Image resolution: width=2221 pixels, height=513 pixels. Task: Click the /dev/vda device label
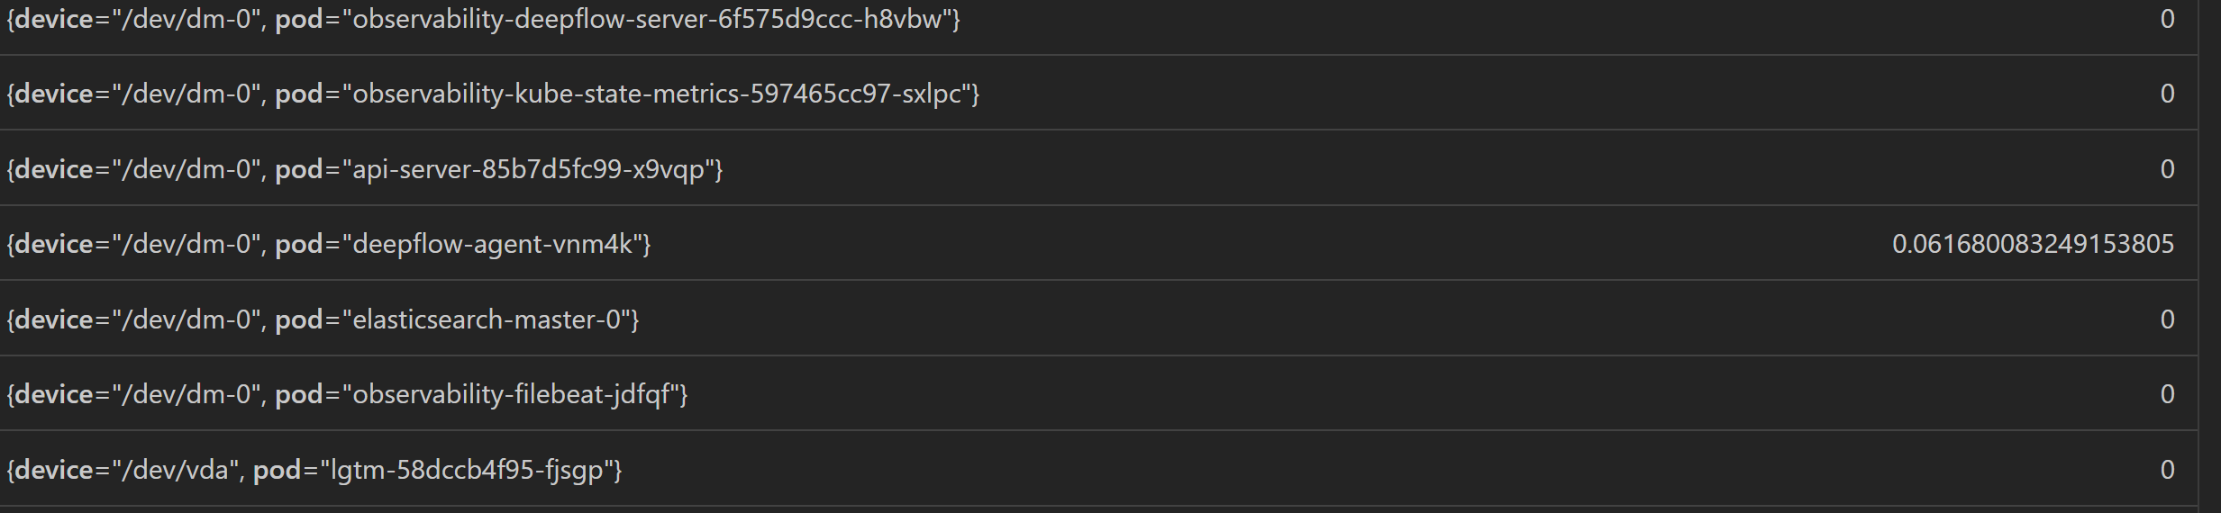point(126,470)
